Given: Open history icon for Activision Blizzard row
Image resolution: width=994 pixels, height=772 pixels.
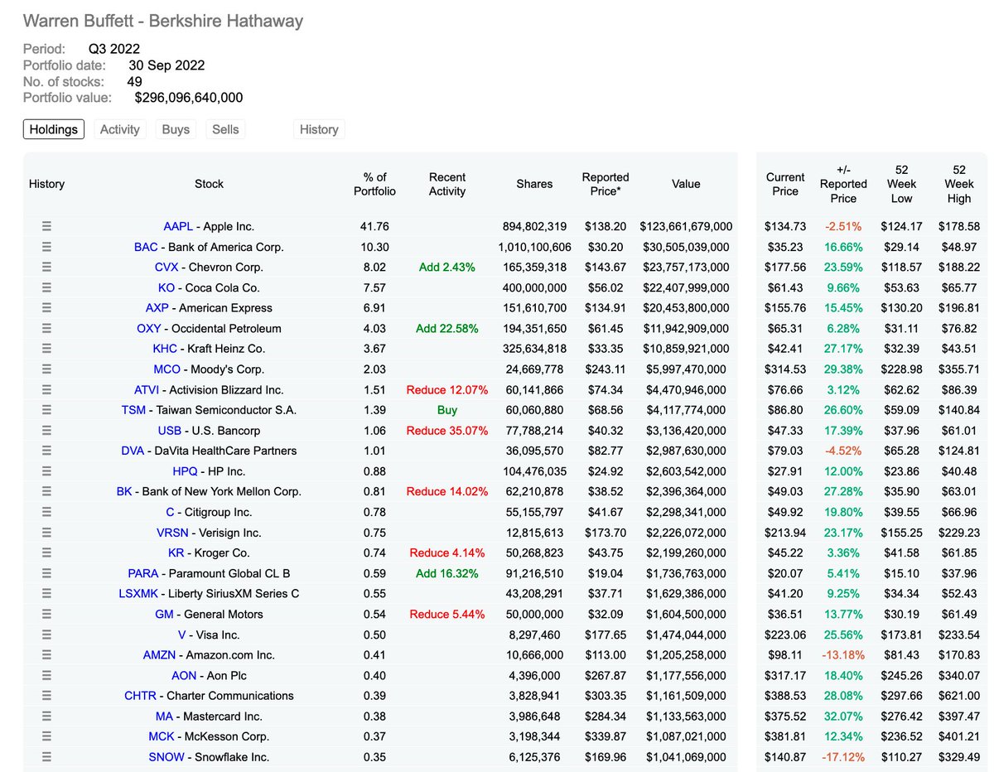Looking at the screenshot, I should click(x=46, y=389).
